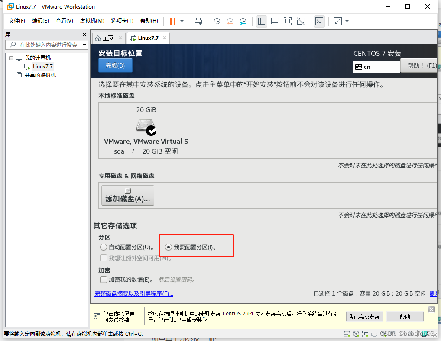Open the stretch display dropdown arrow
The width and height of the screenshot is (441, 341).
click(347, 21)
